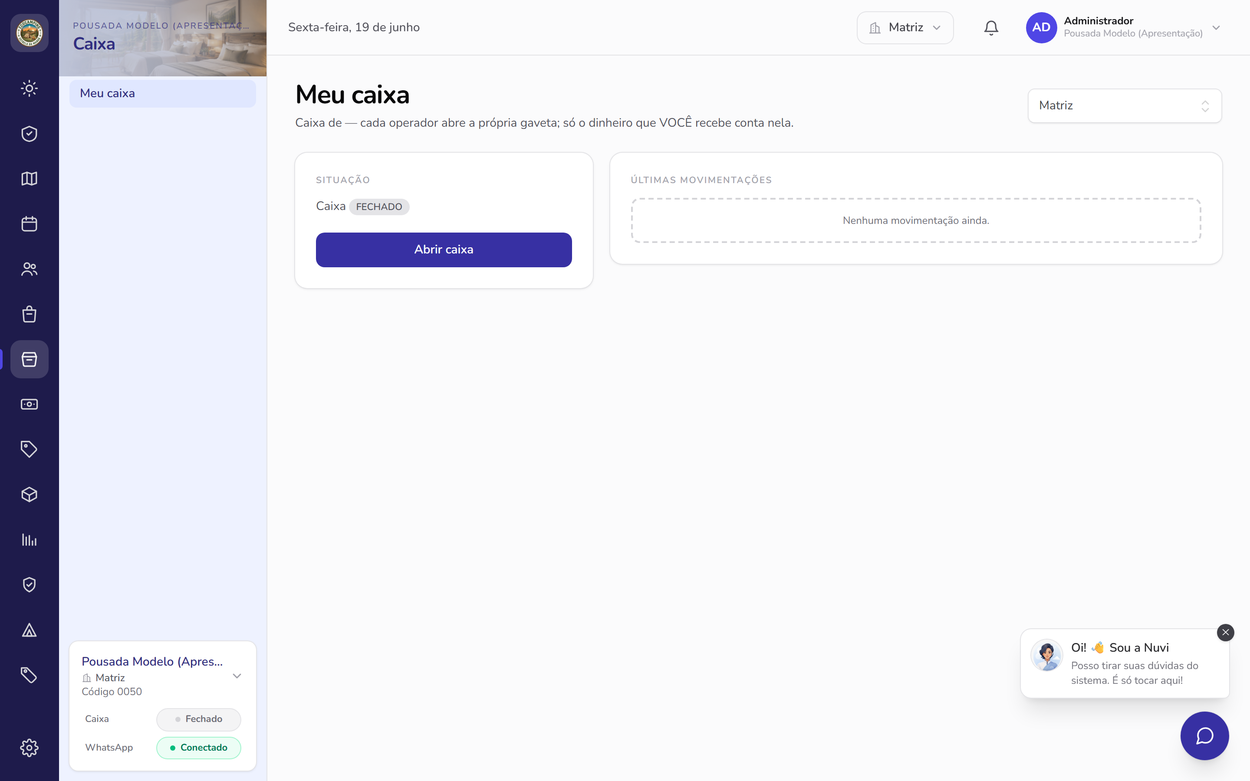Open the bar chart reports icon
1250x781 pixels.
coord(30,540)
